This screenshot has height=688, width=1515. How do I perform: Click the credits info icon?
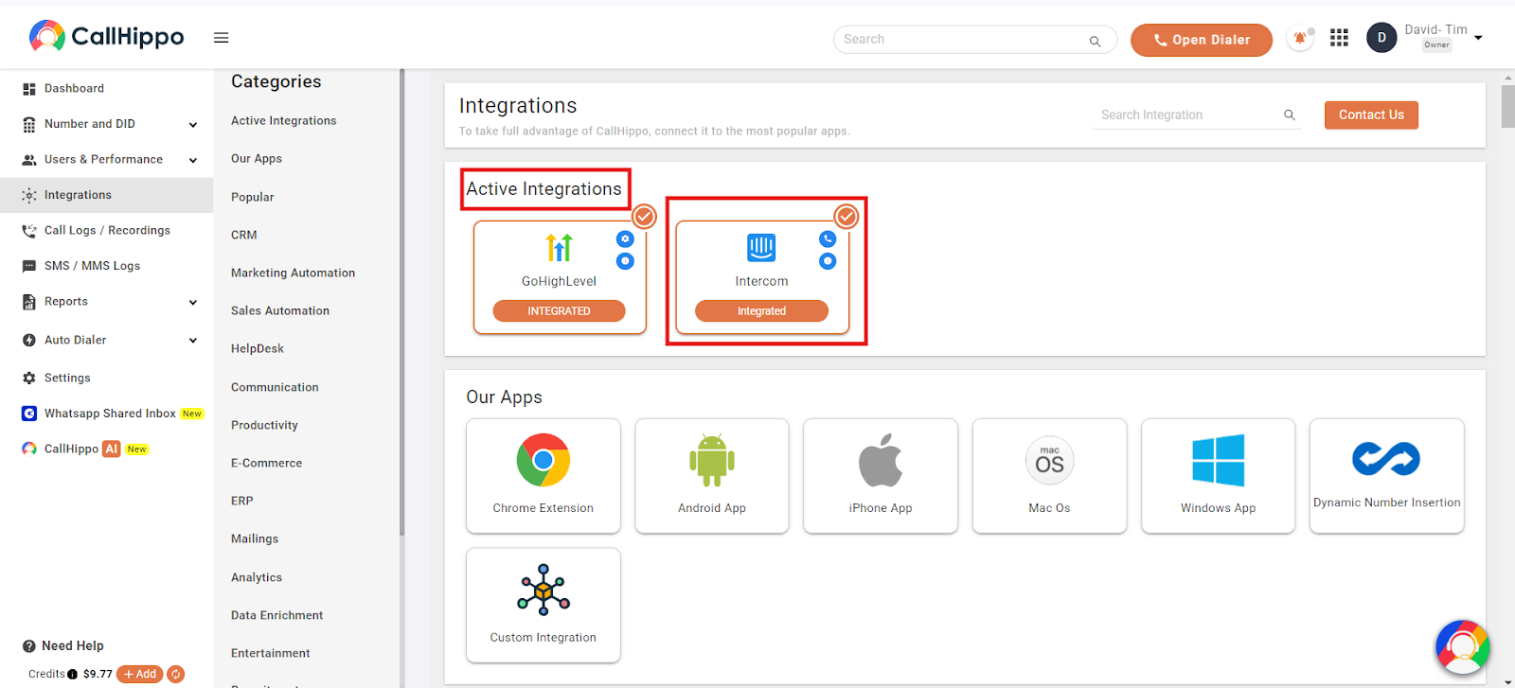click(x=72, y=675)
